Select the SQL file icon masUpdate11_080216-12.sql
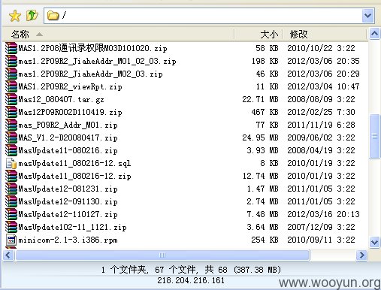 pos(11,163)
